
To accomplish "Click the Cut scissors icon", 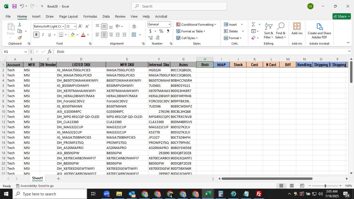I will [20, 24].
